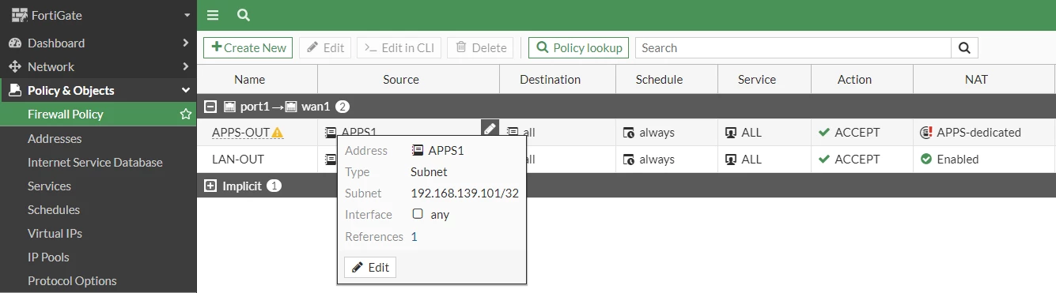Click LAN-OUT service ALL cell
The width and height of the screenshot is (1056, 293).
coord(764,159)
